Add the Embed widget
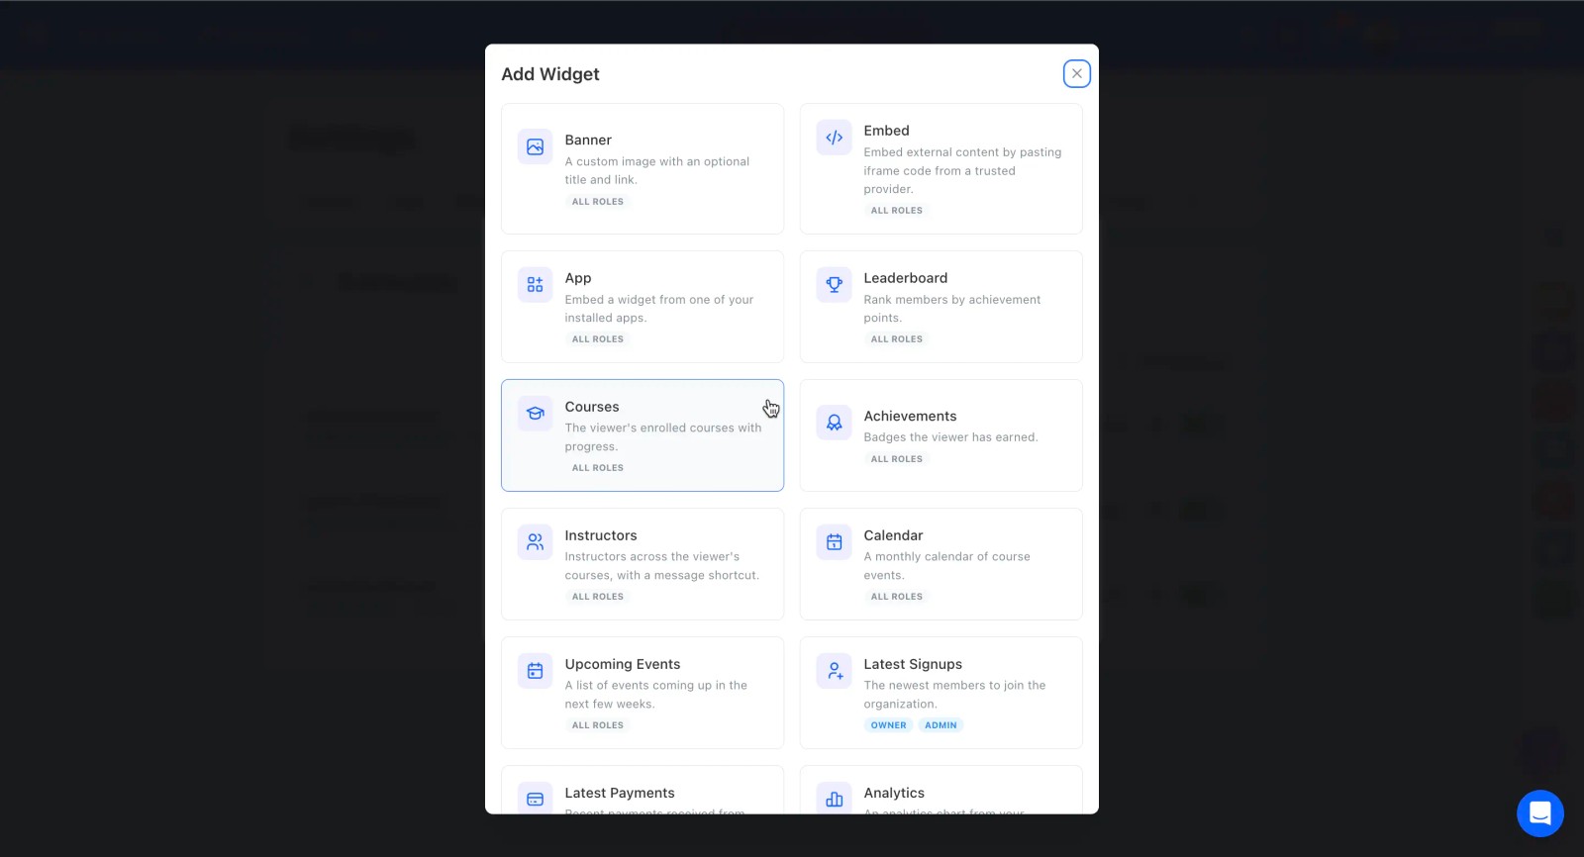This screenshot has width=1584, height=857. pos(940,169)
